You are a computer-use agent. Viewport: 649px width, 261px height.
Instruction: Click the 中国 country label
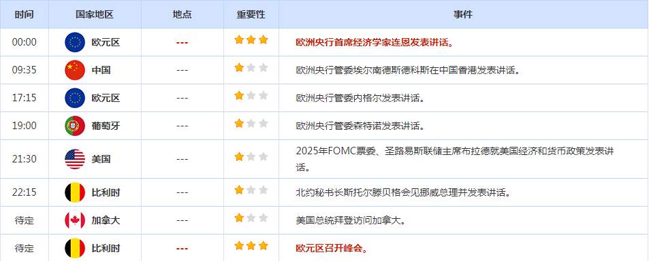[x=101, y=70]
